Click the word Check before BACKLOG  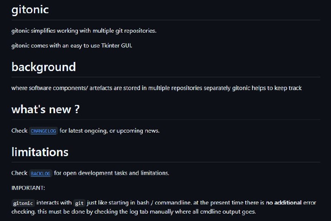(19, 173)
